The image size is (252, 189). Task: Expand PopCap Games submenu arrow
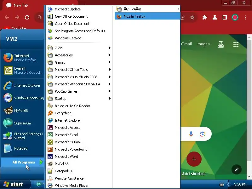[110, 91]
